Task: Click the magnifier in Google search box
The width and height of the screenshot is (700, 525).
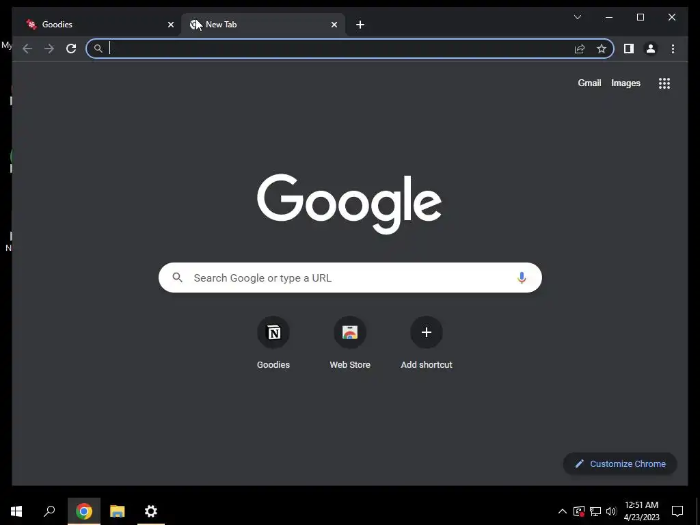Action: (x=177, y=278)
